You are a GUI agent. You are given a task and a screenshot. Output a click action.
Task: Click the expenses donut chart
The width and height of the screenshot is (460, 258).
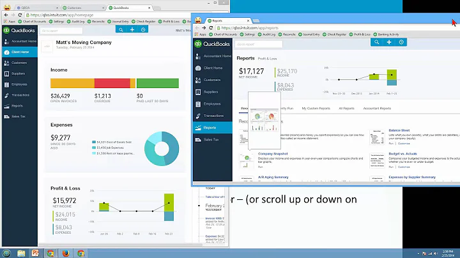pos(162,149)
